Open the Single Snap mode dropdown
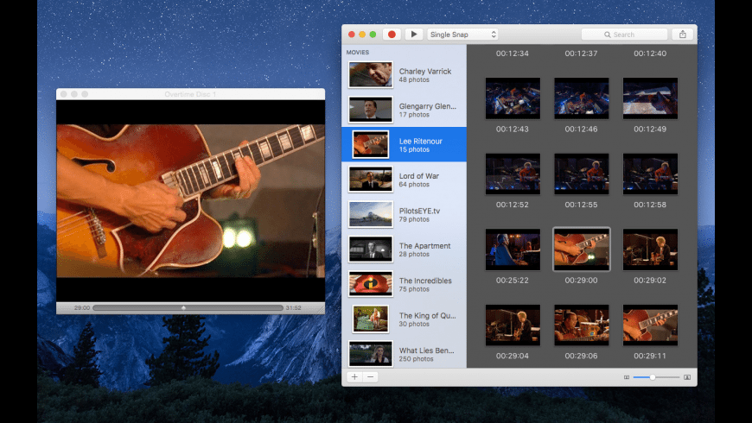Screen dimensions: 752x423 (462, 35)
